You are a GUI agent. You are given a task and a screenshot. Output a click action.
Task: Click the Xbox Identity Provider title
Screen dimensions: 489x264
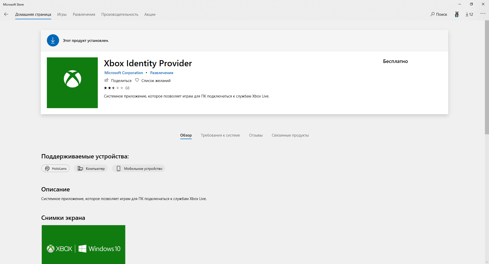(148, 63)
